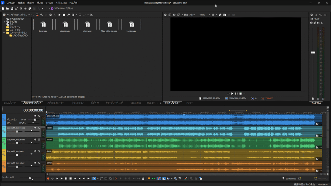Click the red delete X in timeline toolbar

pos(116,179)
